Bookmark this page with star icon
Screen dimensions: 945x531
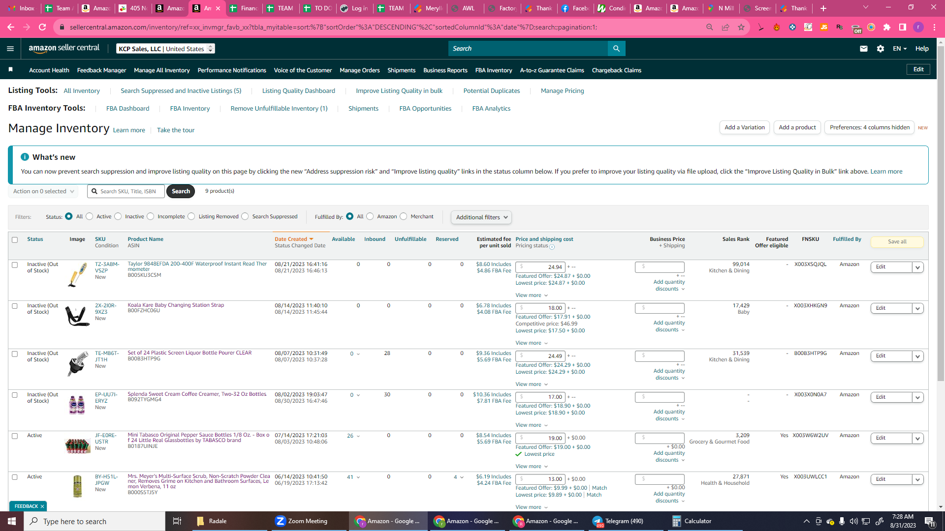[x=741, y=27]
